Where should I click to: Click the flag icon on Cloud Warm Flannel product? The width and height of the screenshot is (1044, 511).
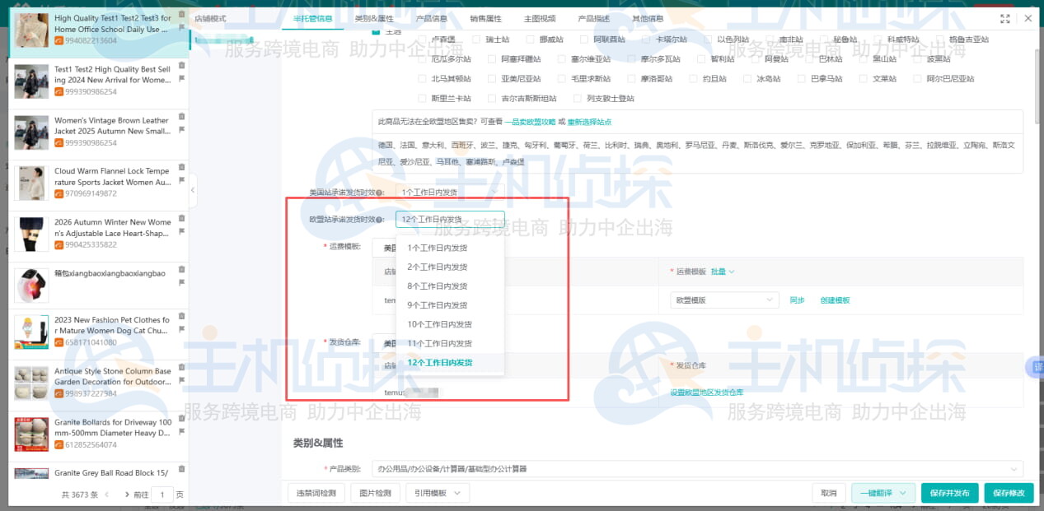181,181
